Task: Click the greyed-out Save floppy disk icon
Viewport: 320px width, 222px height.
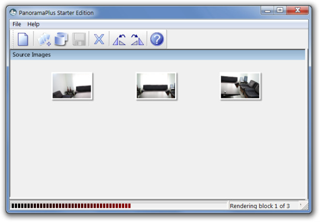Action: tap(79, 39)
